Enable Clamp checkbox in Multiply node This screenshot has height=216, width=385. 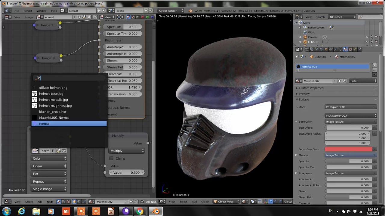[x=112, y=158]
